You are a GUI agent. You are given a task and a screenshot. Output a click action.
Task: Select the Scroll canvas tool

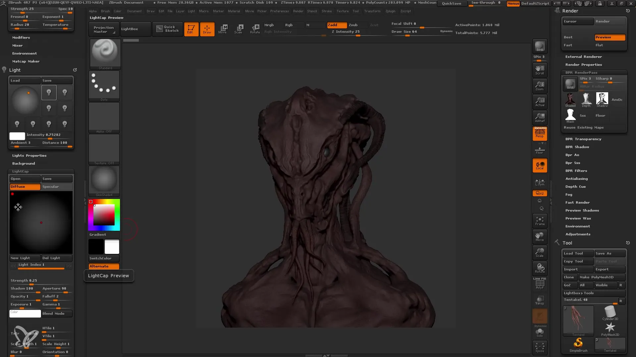(540, 70)
